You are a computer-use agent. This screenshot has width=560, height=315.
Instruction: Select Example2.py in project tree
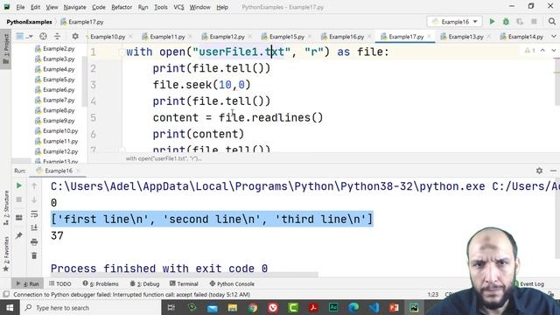[54, 49]
